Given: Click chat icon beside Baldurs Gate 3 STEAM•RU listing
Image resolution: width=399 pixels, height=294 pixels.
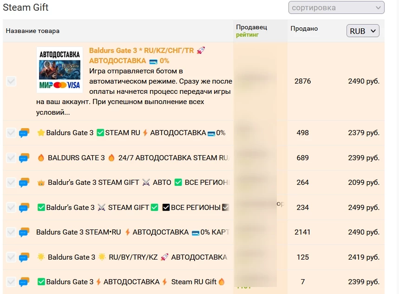Looking at the screenshot, I should 24,232.
